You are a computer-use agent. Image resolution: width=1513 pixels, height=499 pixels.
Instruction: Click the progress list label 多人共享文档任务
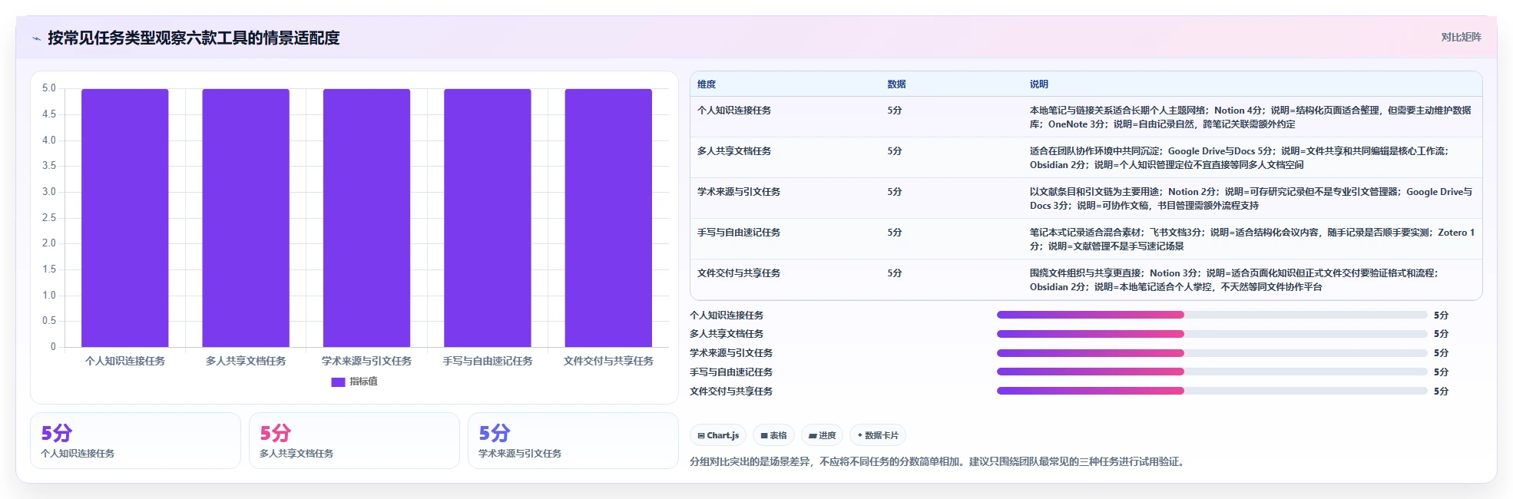coord(727,334)
